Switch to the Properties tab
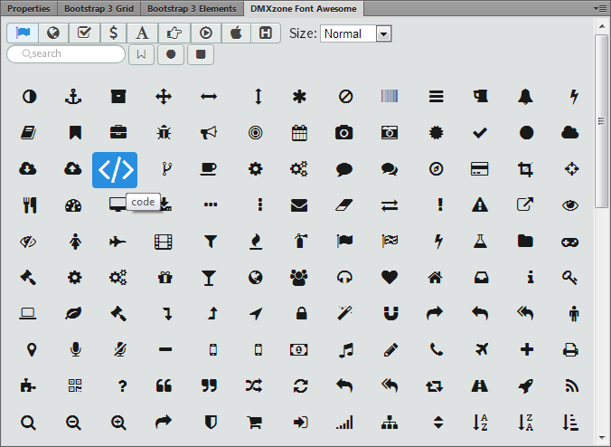Image resolution: width=611 pixels, height=447 pixels. pos(29,8)
